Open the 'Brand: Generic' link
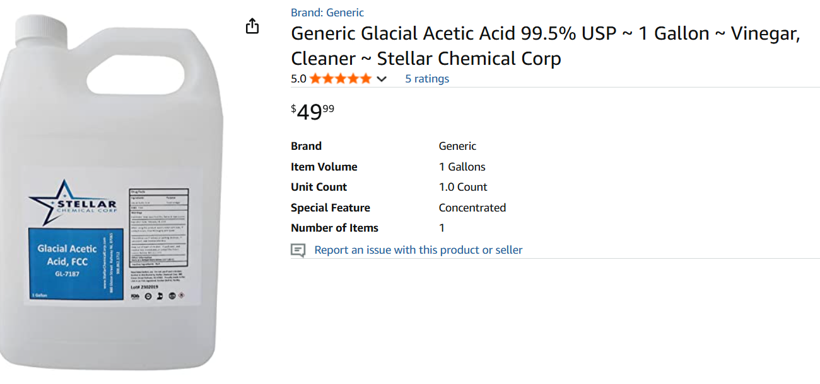The height and width of the screenshot is (384, 820). click(327, 13)
